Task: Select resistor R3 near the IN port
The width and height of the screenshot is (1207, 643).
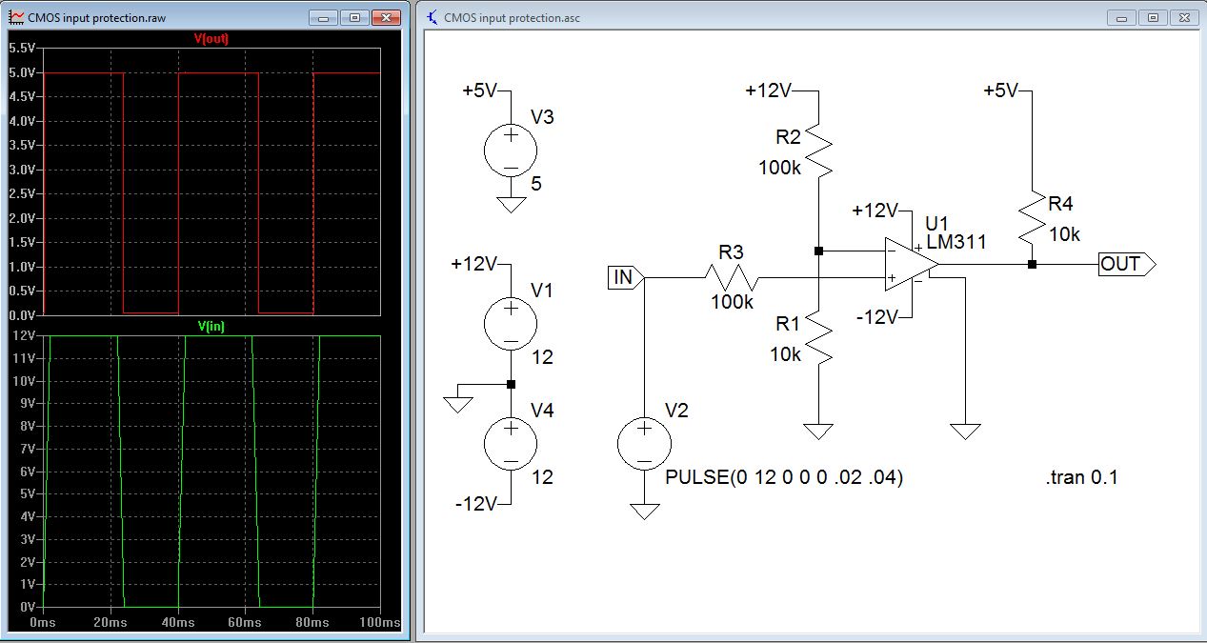Action: 731,277
